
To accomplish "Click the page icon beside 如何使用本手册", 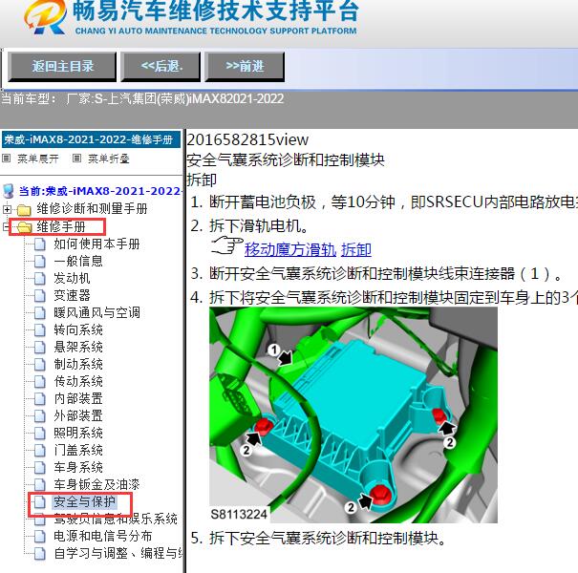I will pos(40,244).
